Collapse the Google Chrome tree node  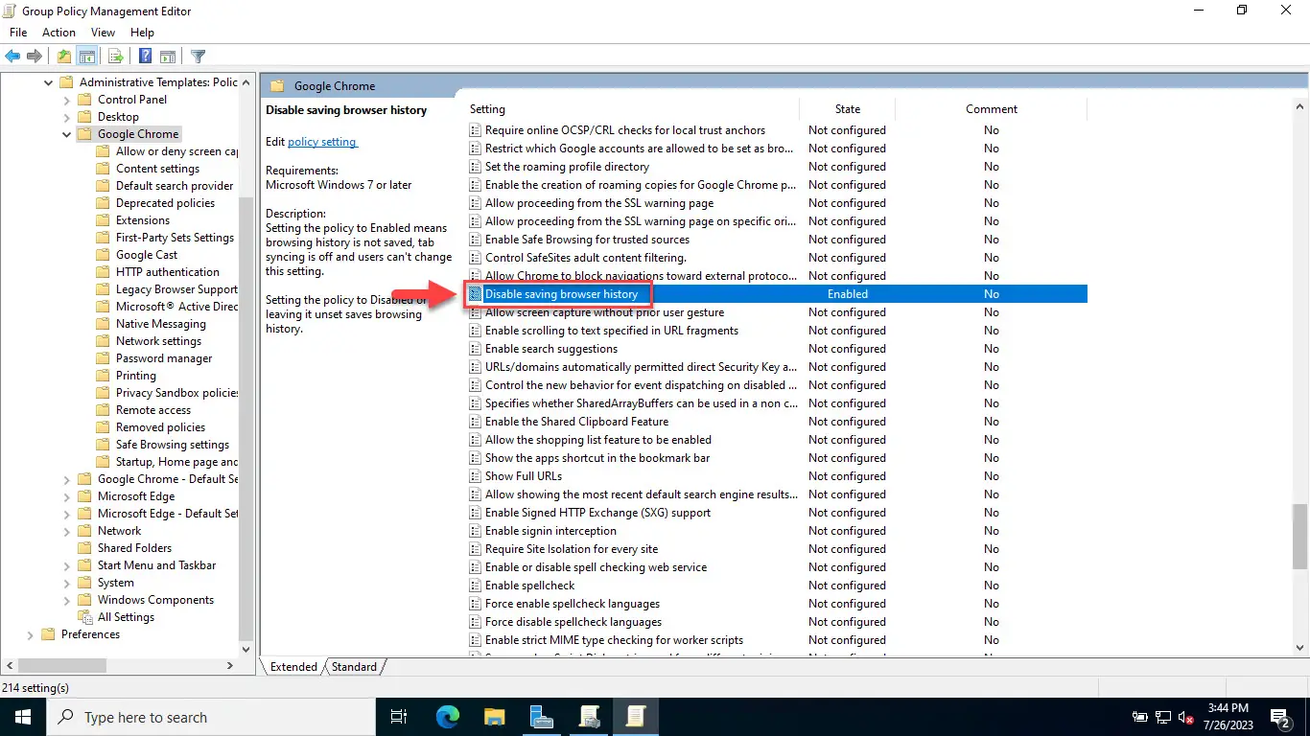coord(66,134)
